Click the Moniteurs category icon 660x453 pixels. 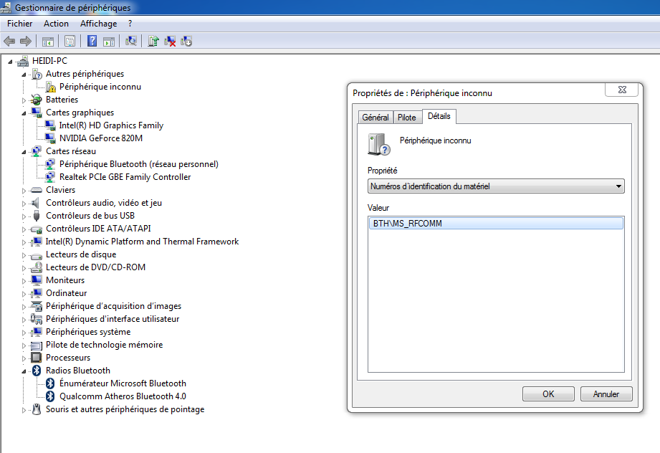pyautogui.click(x=37, y=280)
